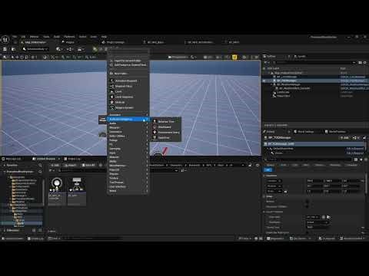Click the Details search field
Image resolution: width=369 pixels, height=276 pixels.
pos(309,159)
